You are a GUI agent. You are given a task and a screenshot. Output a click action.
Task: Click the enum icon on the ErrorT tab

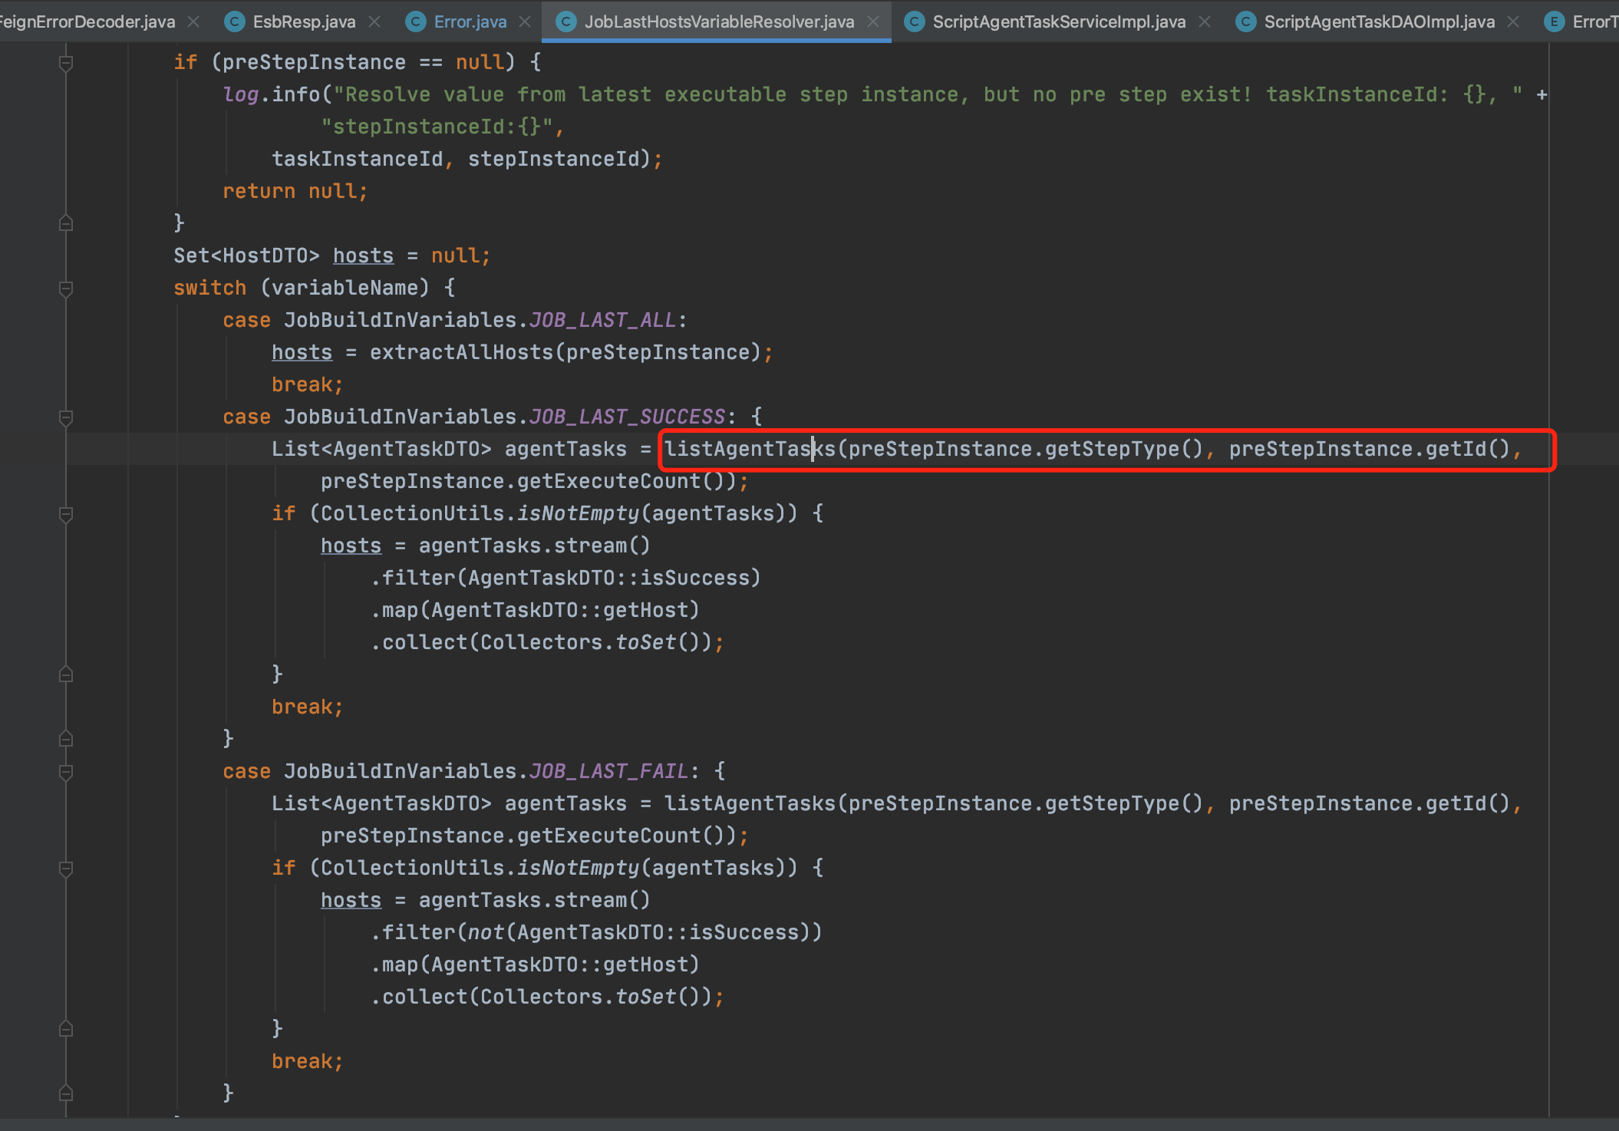click(1553, 21)
